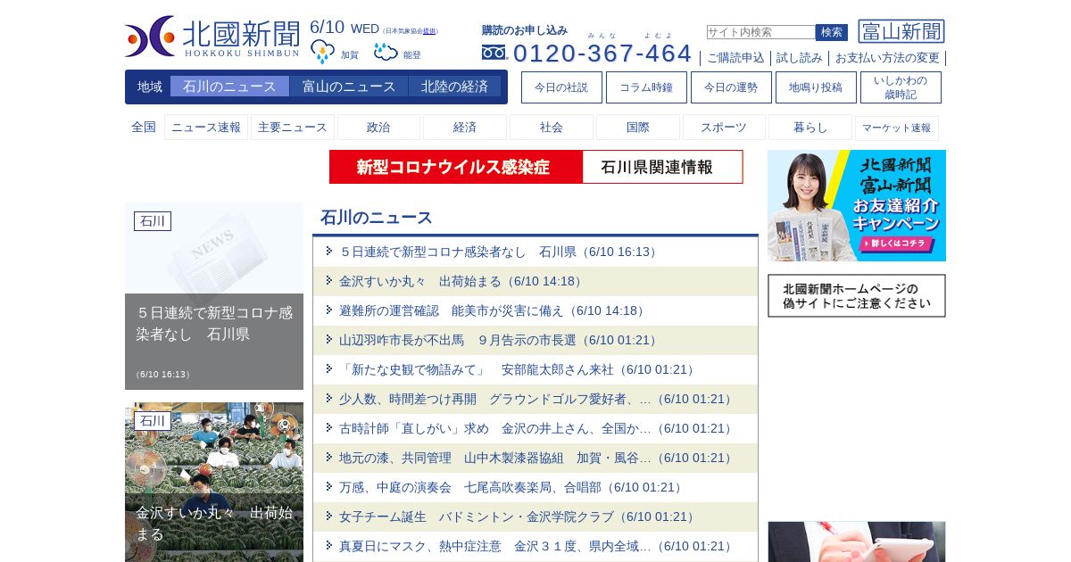Select the 富山のニュース tab
Viewport: 1071px width, 562px height.
tap(349, 87)
